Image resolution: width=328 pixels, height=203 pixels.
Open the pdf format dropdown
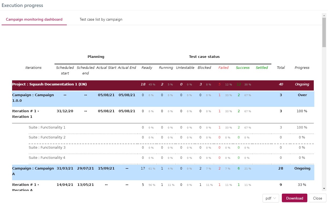coord(271,198)
